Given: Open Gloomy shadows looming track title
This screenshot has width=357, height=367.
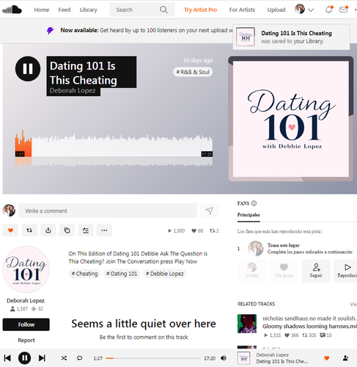Looking at the screenshot, I should pos(309,327).
